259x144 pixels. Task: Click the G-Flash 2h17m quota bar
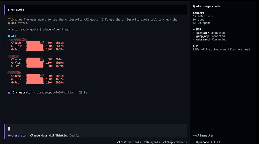35,46
